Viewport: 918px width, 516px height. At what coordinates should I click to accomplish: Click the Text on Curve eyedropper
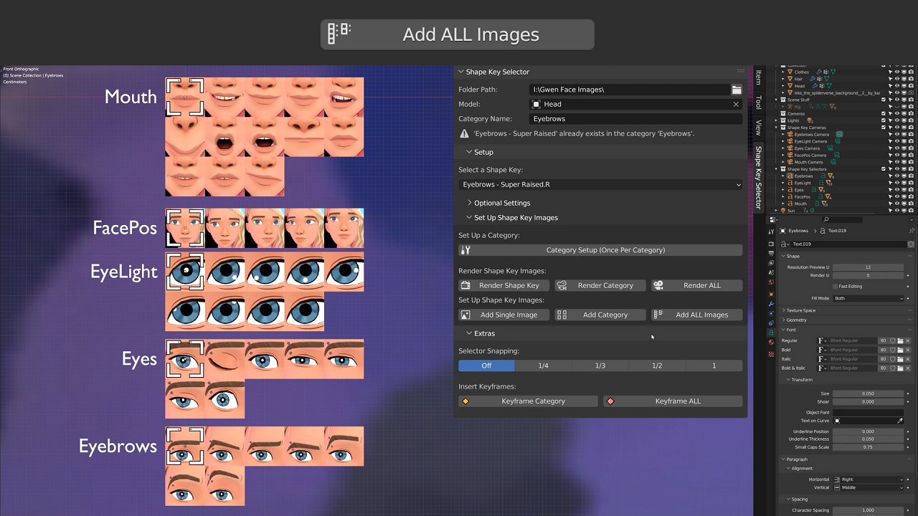pyautogui.click(x=900, y=421)
